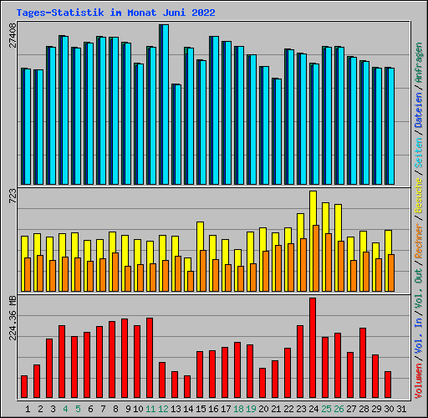Click day label 1 on the x-axis

coord(28,409)
